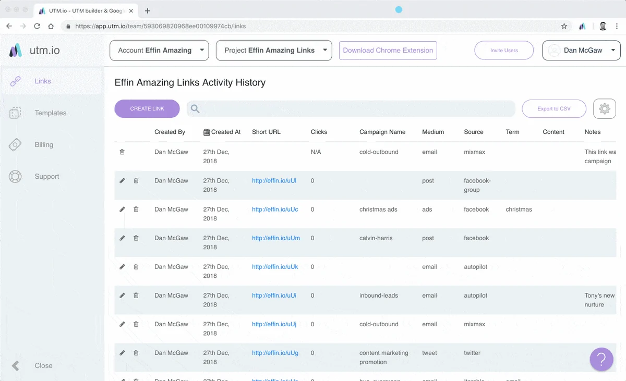Click the CREATE LINK button
The image size is (626, 381).
[147, 109]
